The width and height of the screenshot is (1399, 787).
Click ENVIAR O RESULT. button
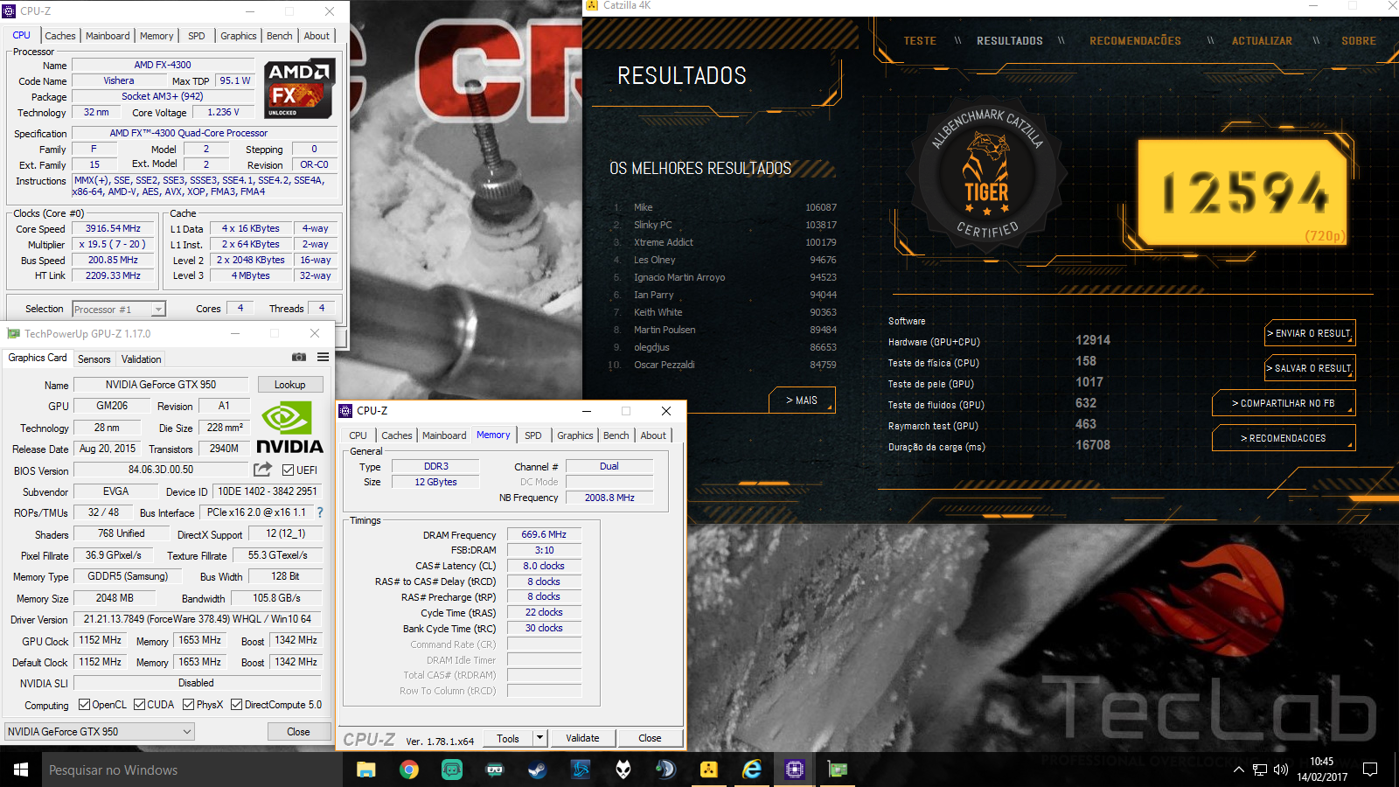[1310, 333]
